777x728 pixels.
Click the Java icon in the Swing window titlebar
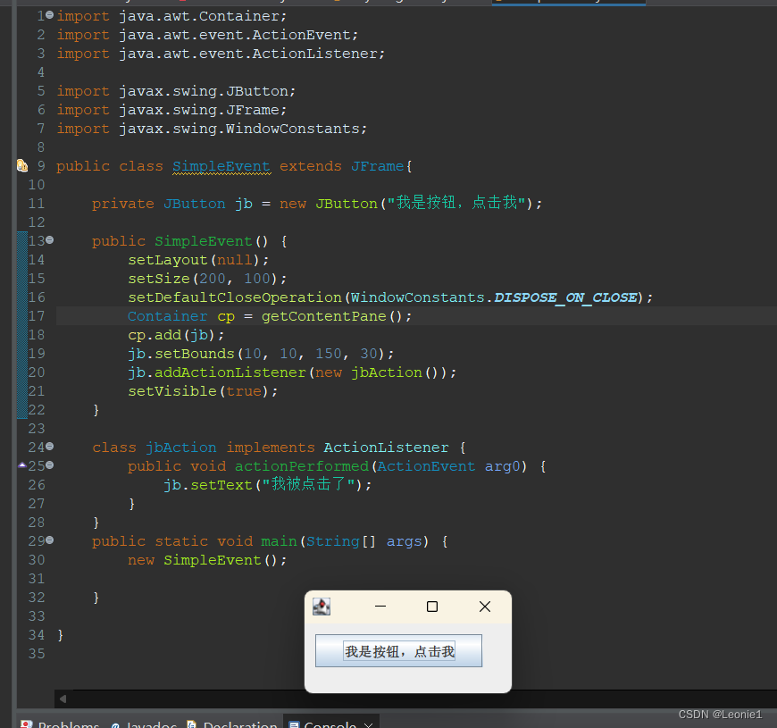pyautogui.click(x=322, y=606)
